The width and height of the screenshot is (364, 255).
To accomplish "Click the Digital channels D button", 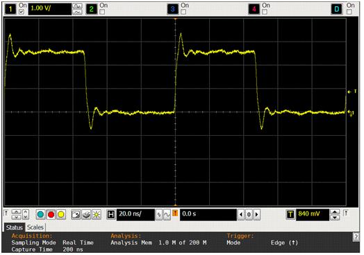I will [337, 9].
